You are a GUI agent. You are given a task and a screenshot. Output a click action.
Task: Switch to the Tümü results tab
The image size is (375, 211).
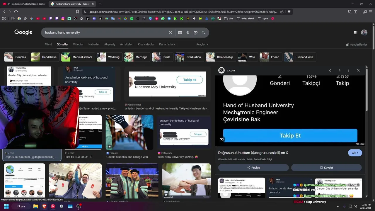click(48, 45)
